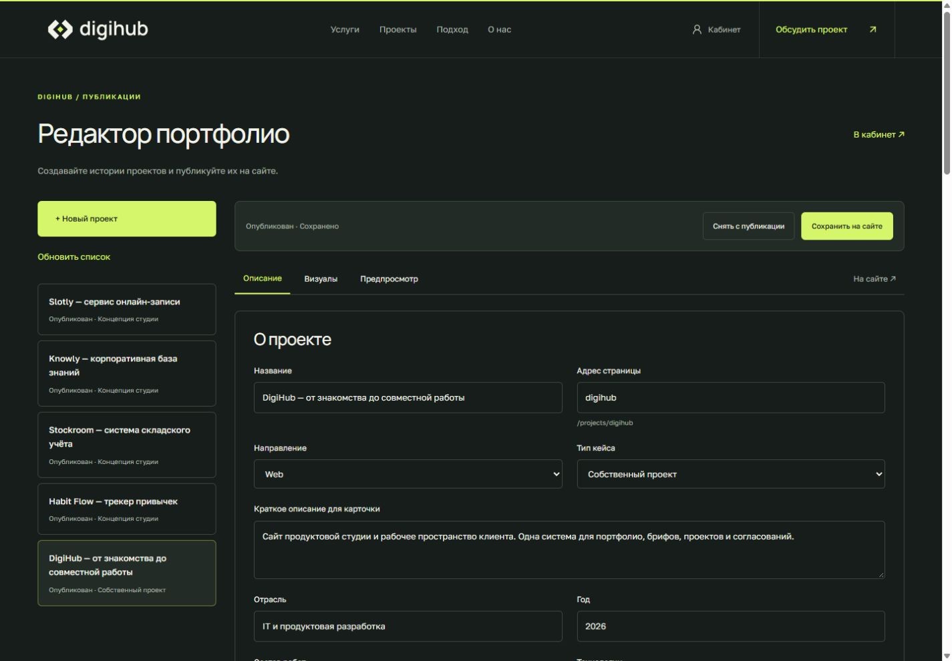Open the На сайте link
Image resolution: width=952 pixels, height=661 pixels.
pos(875,279)
